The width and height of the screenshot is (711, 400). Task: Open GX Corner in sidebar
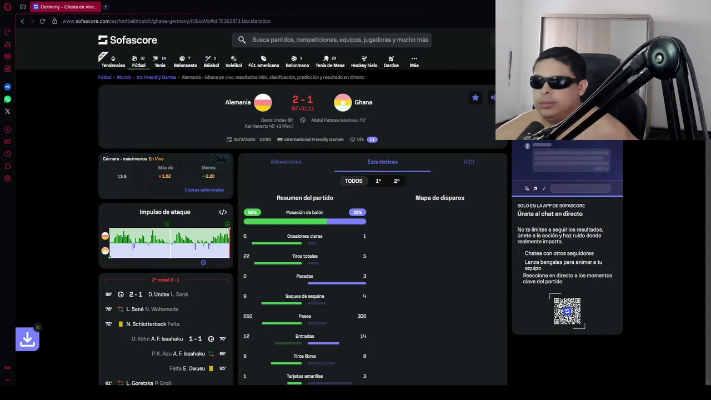click(8, 367)
